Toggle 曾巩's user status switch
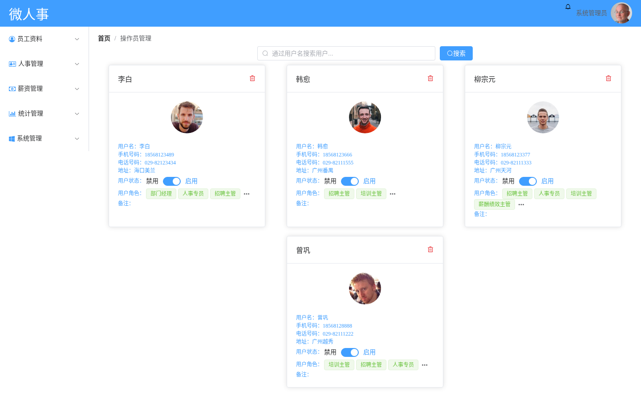Viewport: 641px width, 400px height. click(x=350, y=352)
